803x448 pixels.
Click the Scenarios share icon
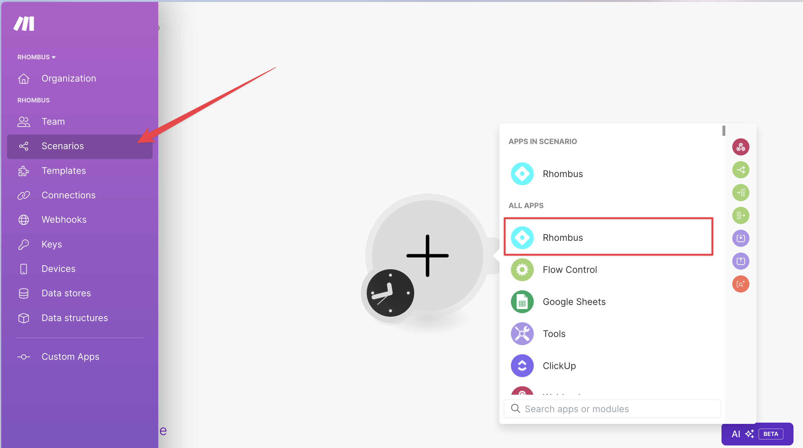pyautogui.click(x=23, y=146)
